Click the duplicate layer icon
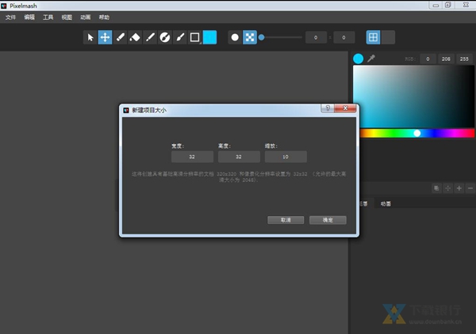476x334 pixels. point(436,188)
